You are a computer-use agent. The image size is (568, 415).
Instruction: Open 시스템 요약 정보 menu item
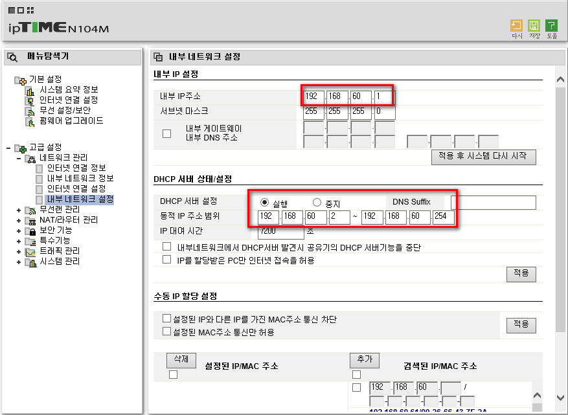[x=69, y=89]
